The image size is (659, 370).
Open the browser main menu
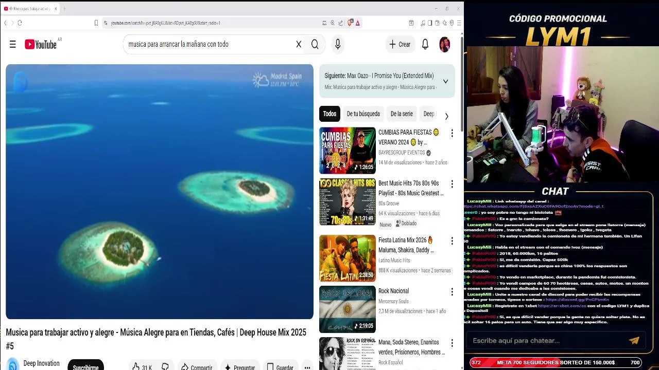(459, 23)
